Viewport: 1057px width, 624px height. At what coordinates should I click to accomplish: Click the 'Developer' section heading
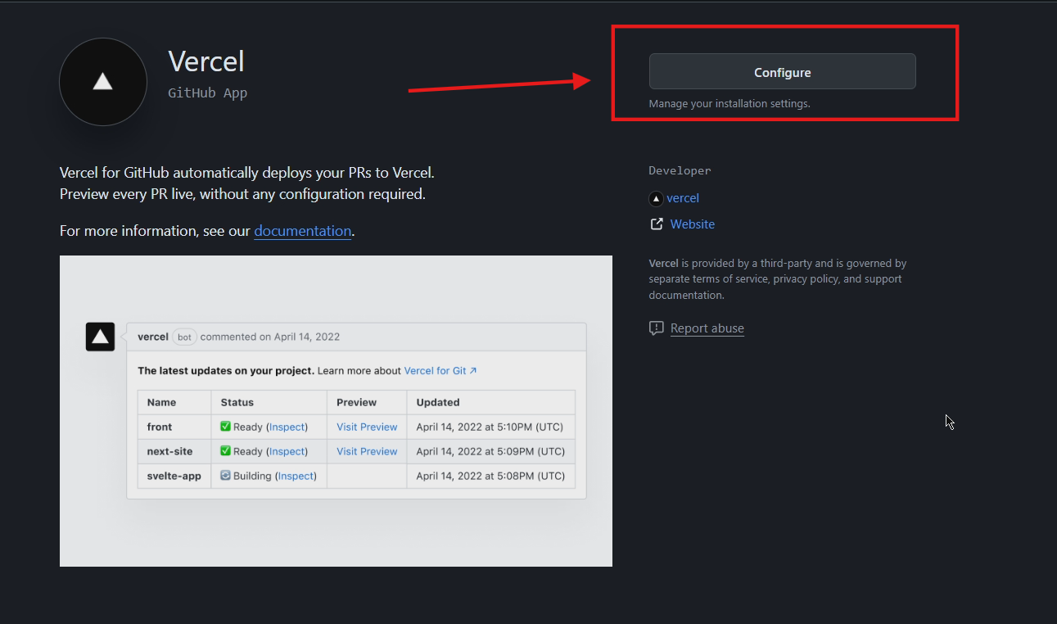pyautogui.click(x=680, y=171)
